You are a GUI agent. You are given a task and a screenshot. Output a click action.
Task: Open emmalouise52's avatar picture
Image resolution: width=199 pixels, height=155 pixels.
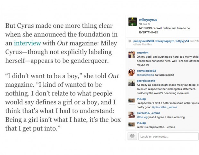pos(132,73)
